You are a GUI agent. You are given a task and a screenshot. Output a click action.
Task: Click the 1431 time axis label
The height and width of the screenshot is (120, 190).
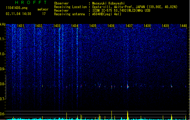coord(21,26)
